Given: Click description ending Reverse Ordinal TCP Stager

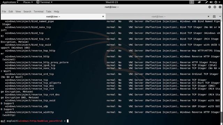Looking at the screenshot, I should [x=174, y=74].
